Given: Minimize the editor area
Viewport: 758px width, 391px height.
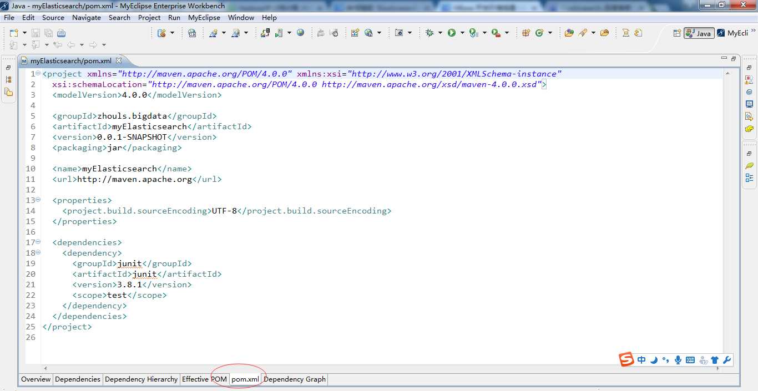Looking at the screenshot, I should [724, 58].
